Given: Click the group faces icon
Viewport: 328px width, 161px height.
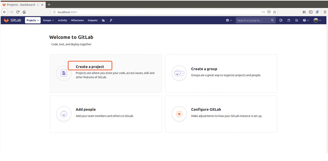Looking at the screenshot, I should (179, 73).
